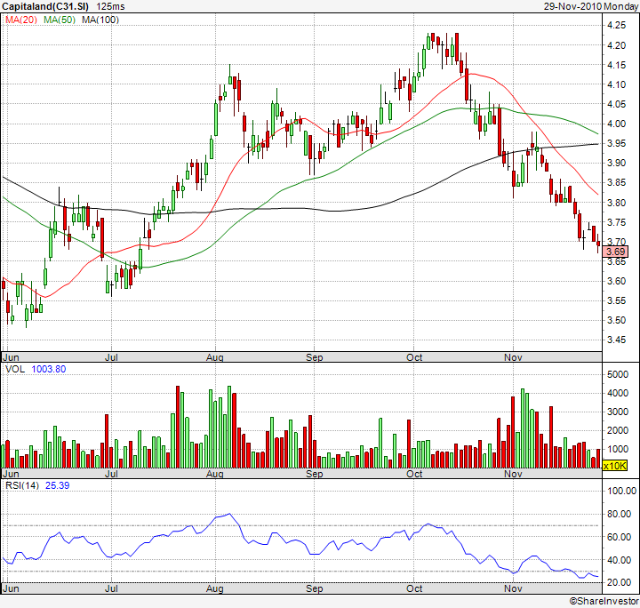
Task: Click the 5000 volume axis label
Action: (x=618, y=374)
